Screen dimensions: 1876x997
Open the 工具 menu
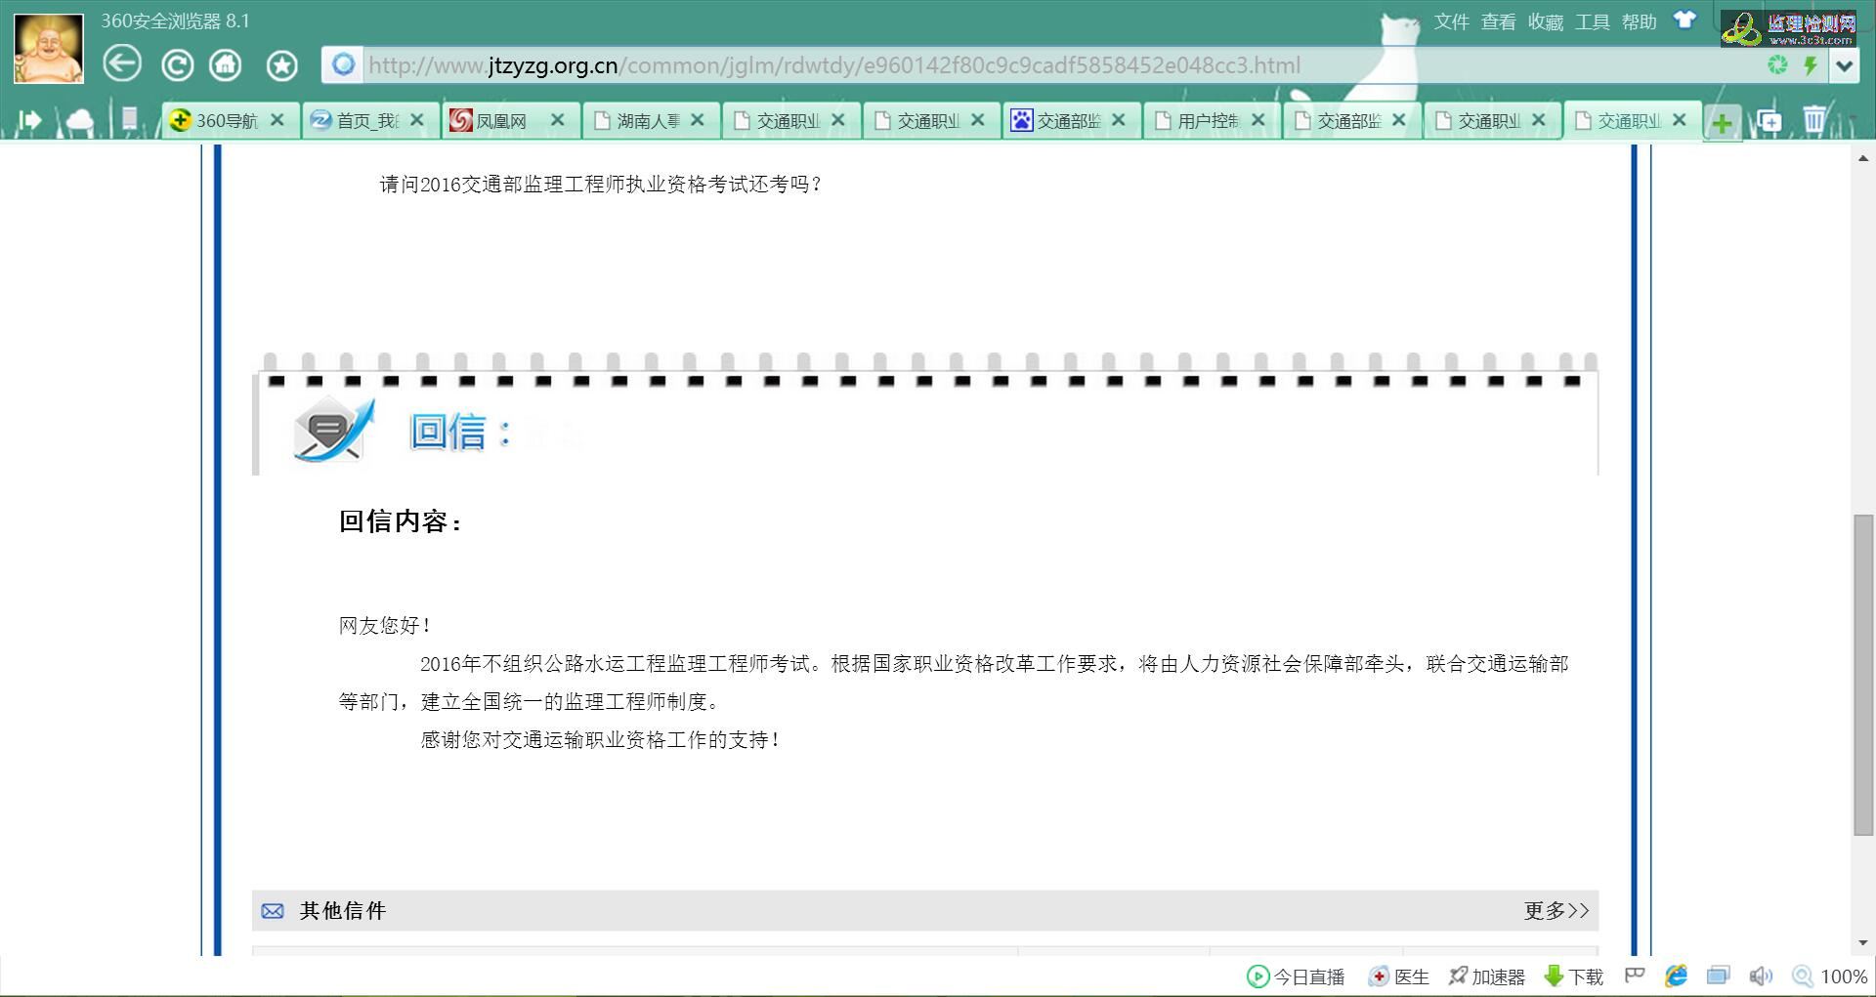click(1592, 21)
